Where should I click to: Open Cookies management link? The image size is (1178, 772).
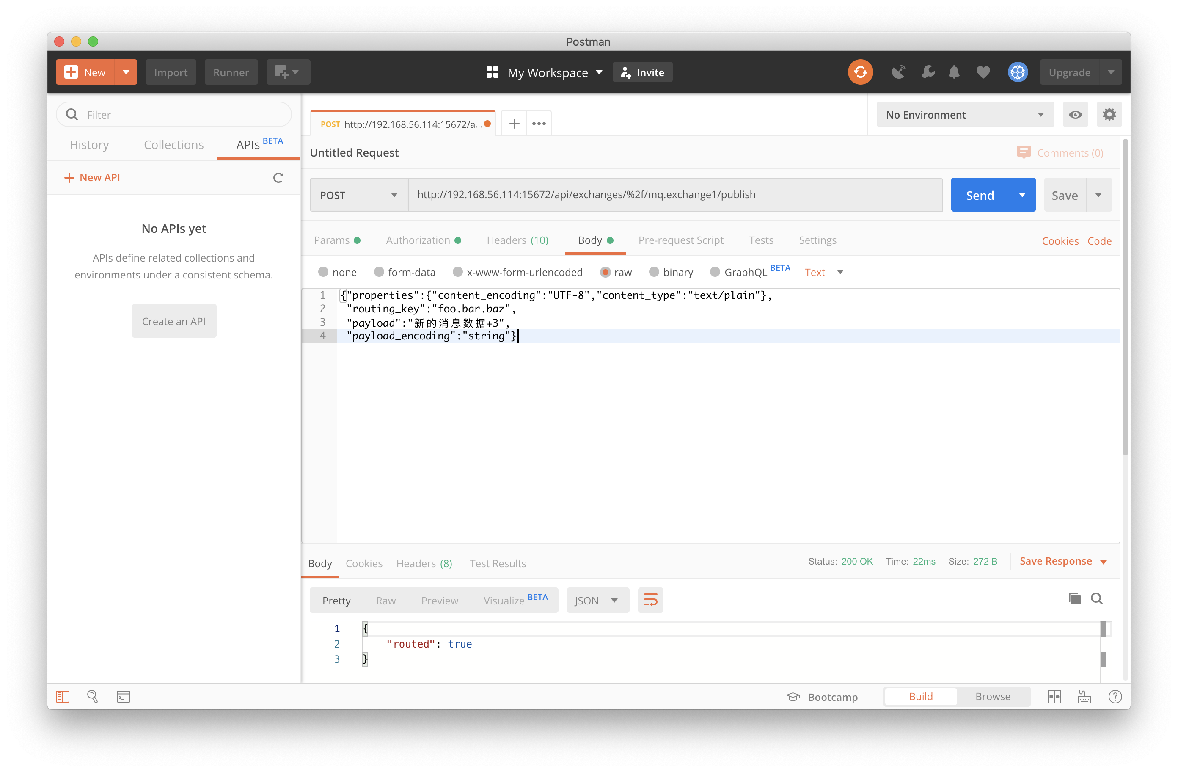tap(1060, 241)
